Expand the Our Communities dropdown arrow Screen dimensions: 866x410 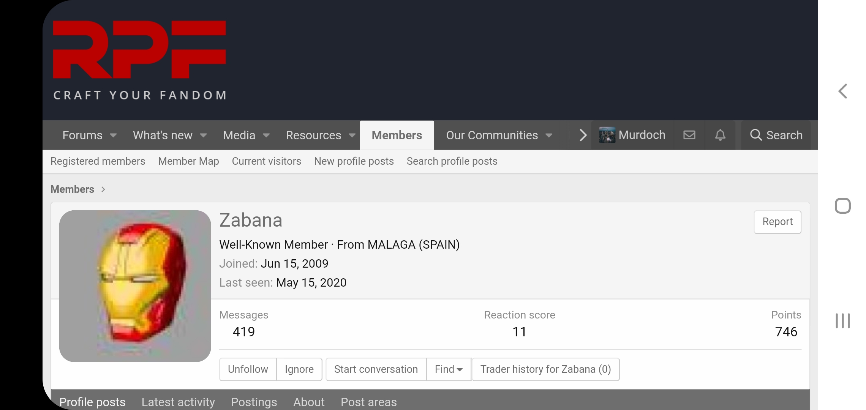[549, 136]
